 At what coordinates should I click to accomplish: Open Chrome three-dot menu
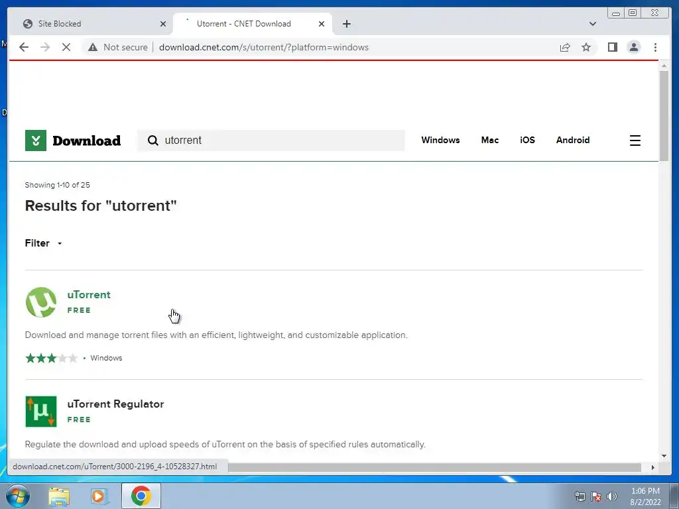coord(655,47)
